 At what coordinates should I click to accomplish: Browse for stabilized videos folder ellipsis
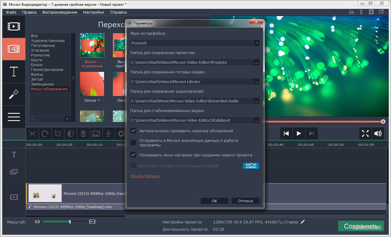pyautogui.click(x=256, y=120)
